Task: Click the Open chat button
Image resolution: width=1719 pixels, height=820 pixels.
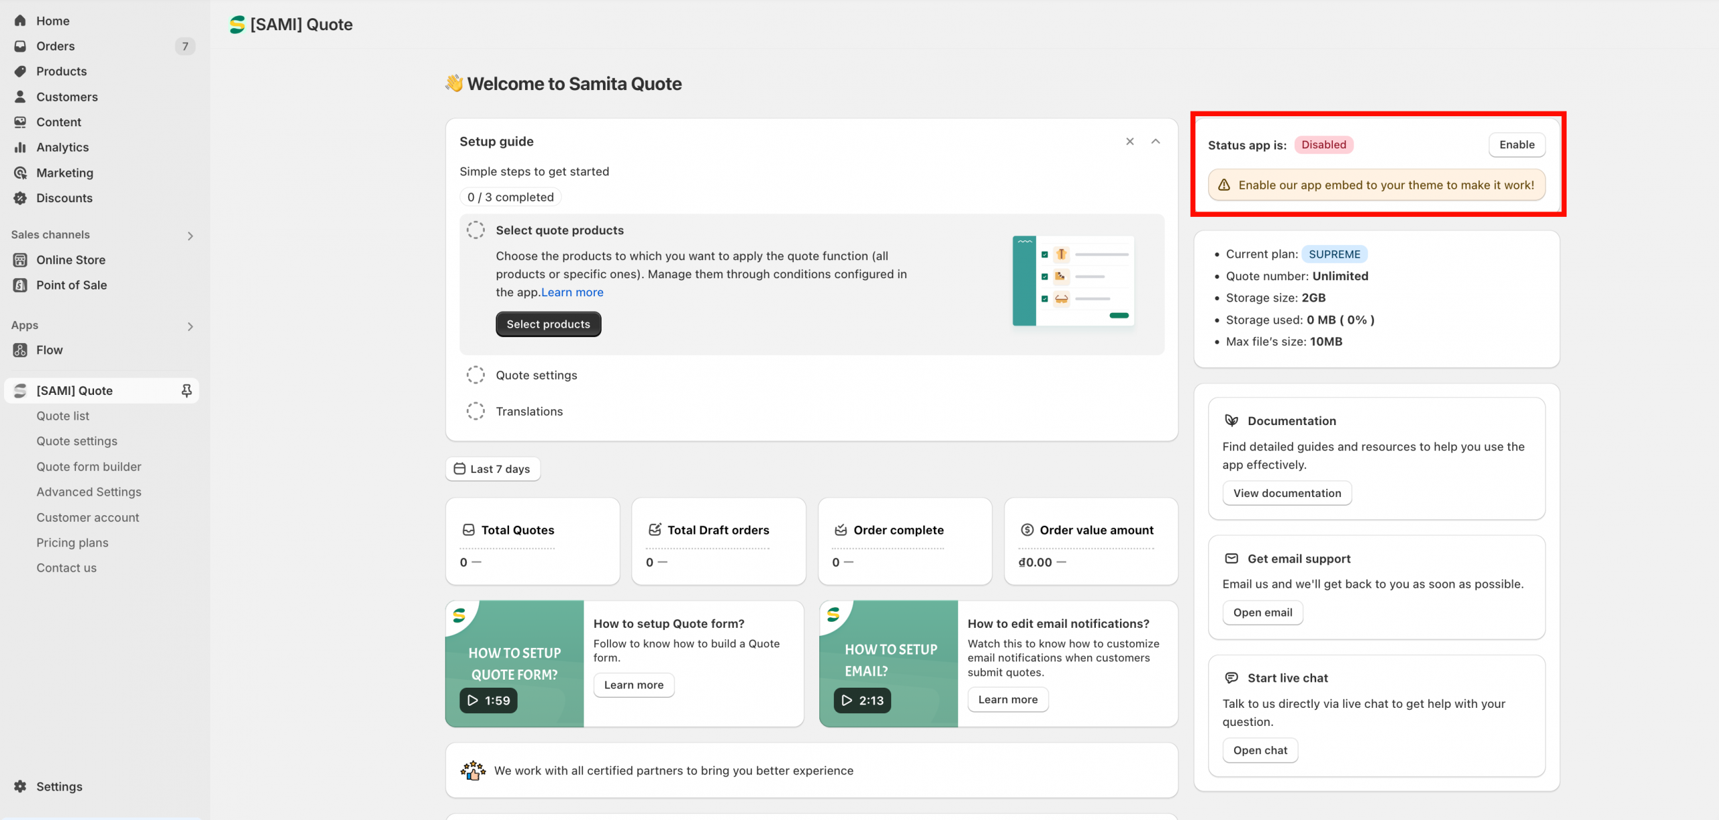Action: 1260,750
